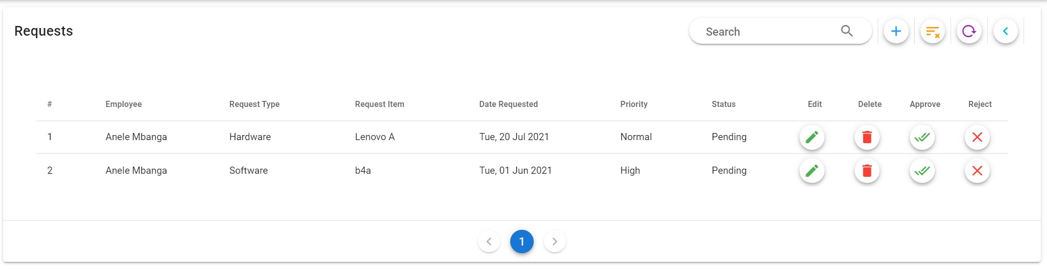Click the purple refresh requests icon
Image resolution: width=1047 pixels, height=269 pixels.
pos(969,32)
